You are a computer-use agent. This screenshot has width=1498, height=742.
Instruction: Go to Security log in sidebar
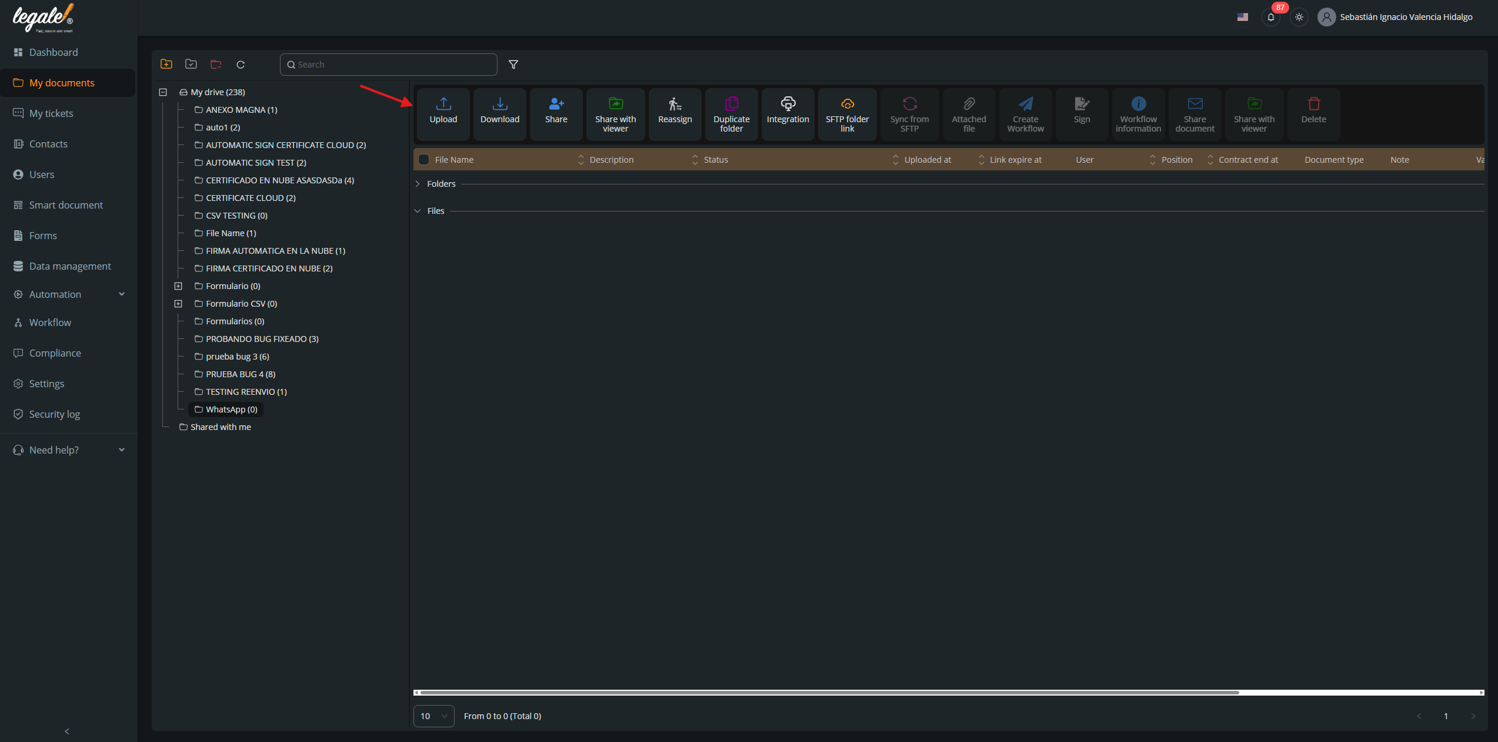[54, 414]
